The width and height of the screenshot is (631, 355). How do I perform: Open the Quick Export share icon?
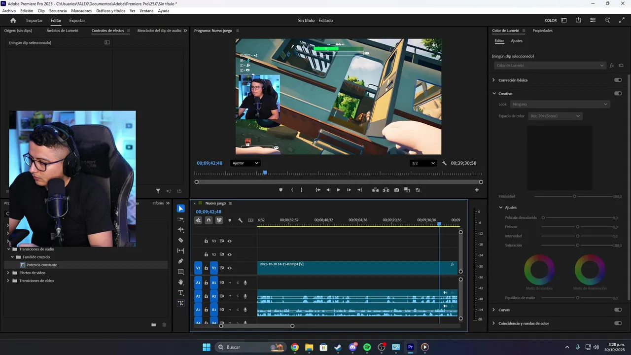pos(578,20)
